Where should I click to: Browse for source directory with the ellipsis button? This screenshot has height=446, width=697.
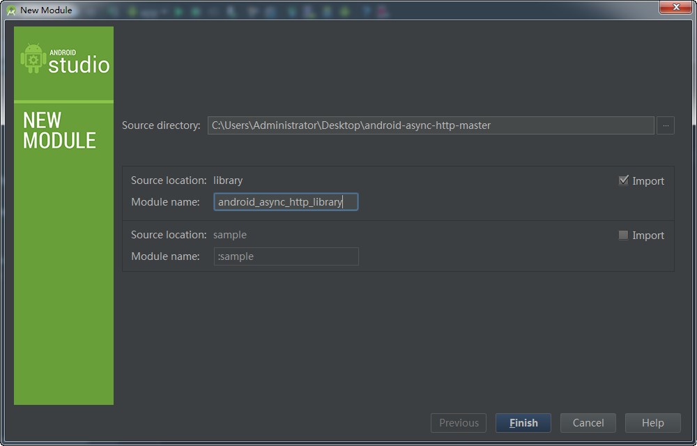point(665,125)
